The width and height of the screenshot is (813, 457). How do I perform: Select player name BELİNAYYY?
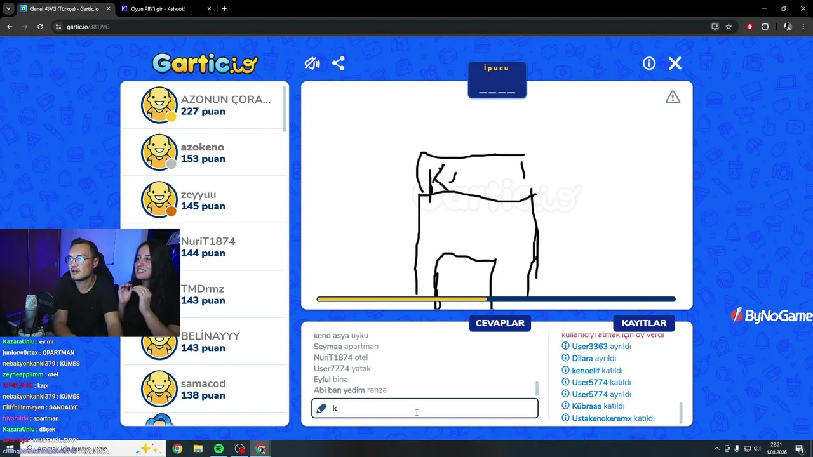coord(210,336)
